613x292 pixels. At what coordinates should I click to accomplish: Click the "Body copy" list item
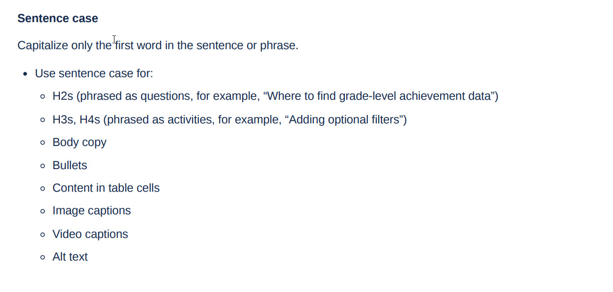[x=80, y=143]
